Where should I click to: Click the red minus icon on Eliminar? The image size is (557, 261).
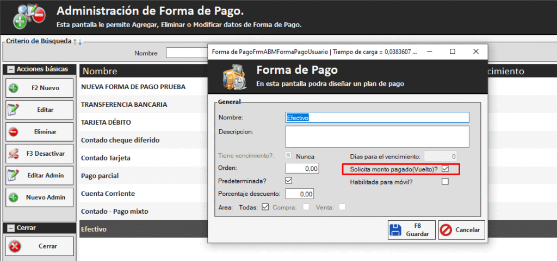click(x=14, y=131)
